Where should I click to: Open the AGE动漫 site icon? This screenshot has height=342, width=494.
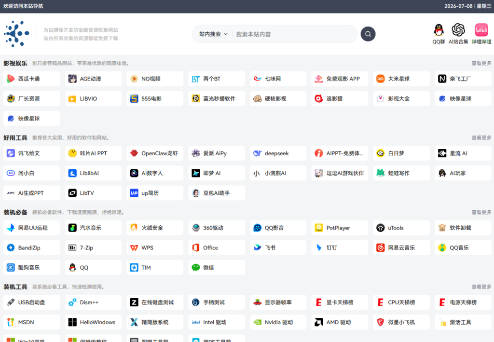(72, 79)
